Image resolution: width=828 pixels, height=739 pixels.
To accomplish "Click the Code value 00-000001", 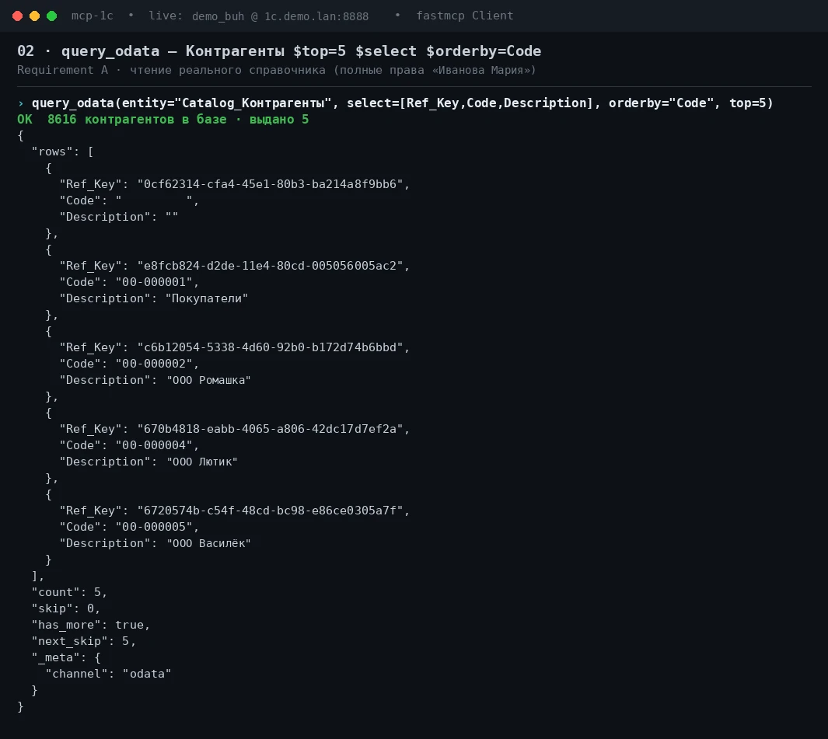I will pos(154,282).
